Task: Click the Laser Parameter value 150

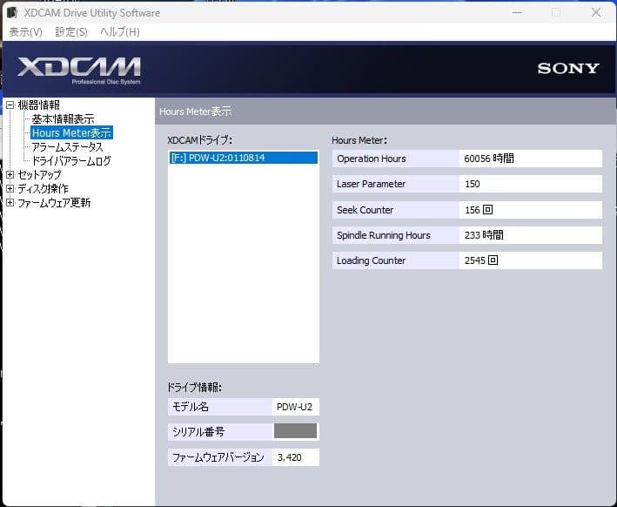Action: pyautogui.click(x=530, y=184)
